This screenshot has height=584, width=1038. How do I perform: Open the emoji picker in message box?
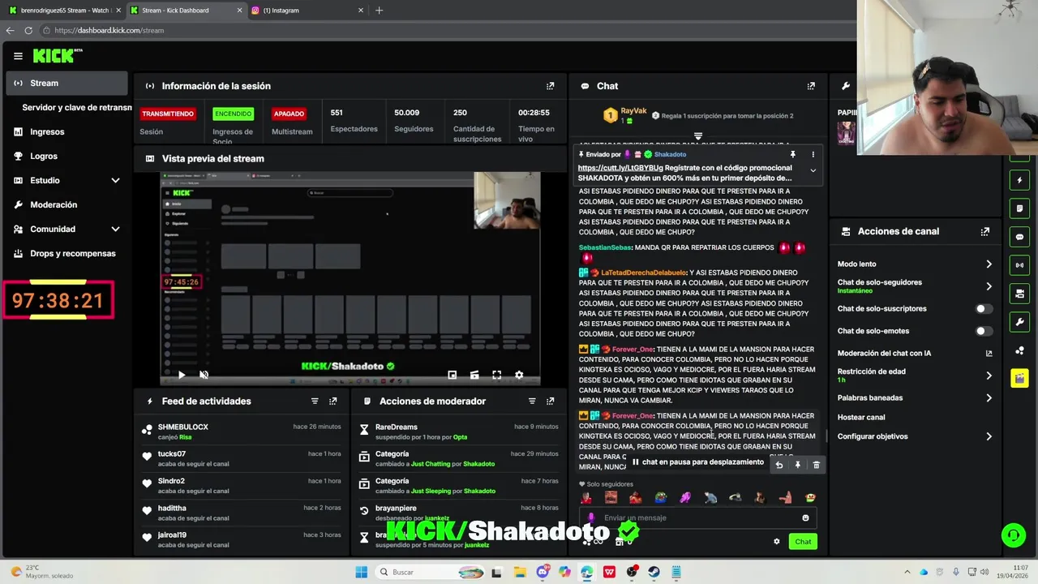point(805,517)
